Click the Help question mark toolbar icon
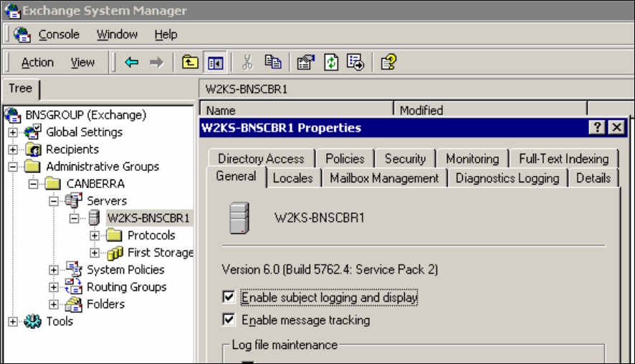This screenshot has width=635, height=364. [388, 62]
